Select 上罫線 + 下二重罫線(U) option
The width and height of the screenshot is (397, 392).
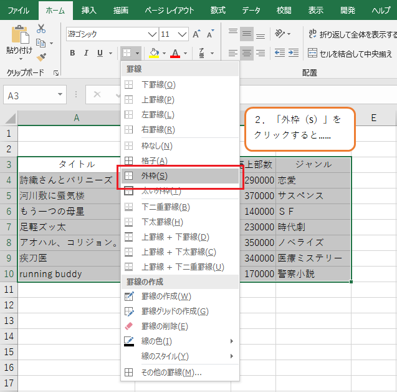(180, 267)
